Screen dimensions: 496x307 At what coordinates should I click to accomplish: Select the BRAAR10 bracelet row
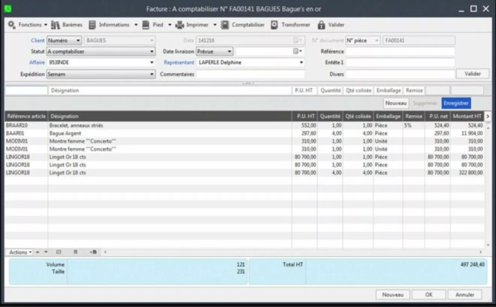244,125
